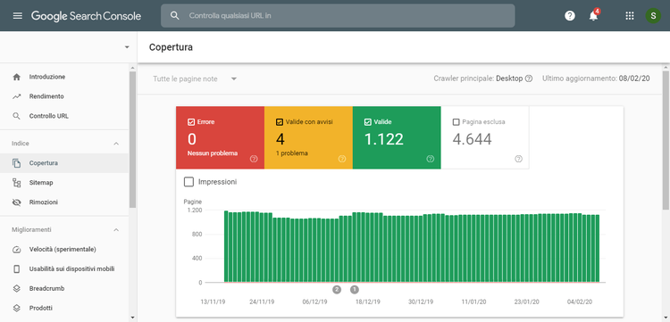Open the help question mark icon

pyautogui.click(x=570, y=16)
